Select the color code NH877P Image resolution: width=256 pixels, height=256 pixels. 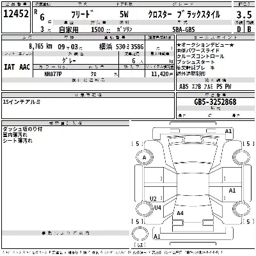(x=53, y=74)
